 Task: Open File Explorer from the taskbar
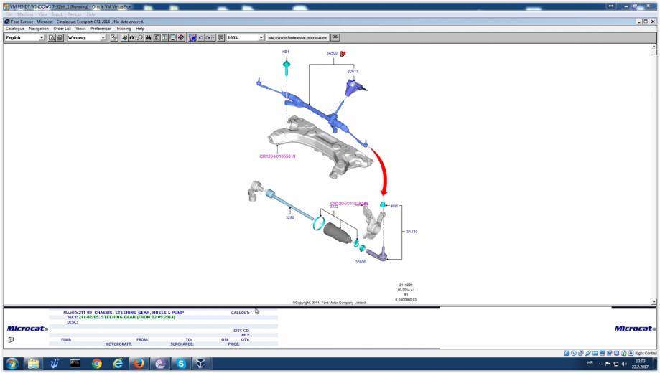click(33, 364)
